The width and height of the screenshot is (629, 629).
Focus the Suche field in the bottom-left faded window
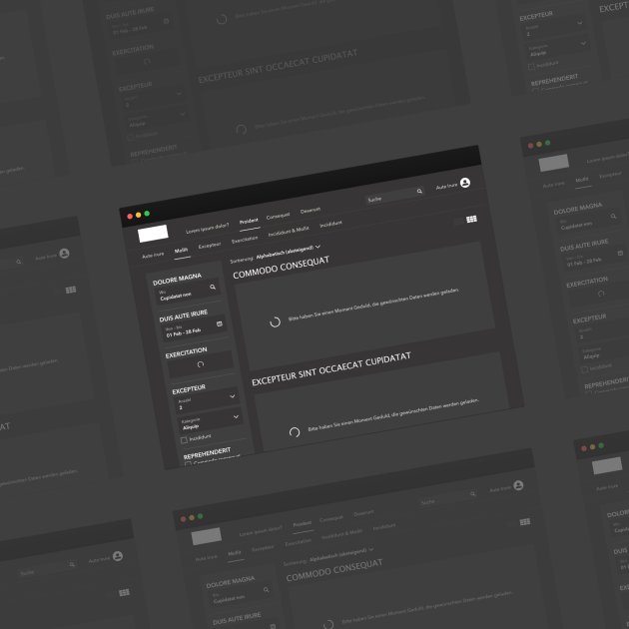pos(47,569)
